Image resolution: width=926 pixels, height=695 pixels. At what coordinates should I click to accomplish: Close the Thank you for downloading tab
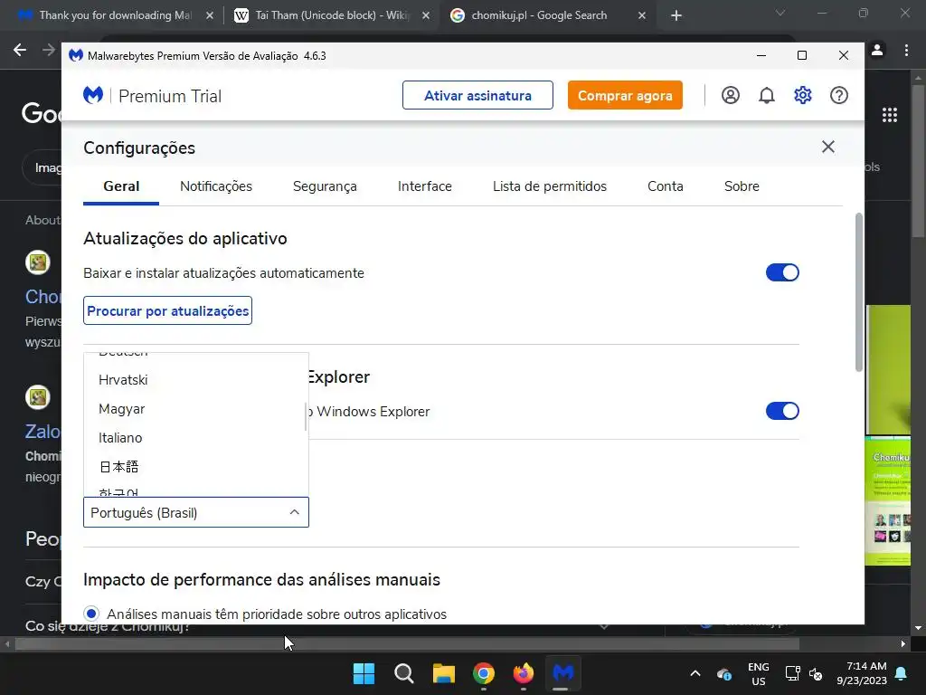point(210,15)
